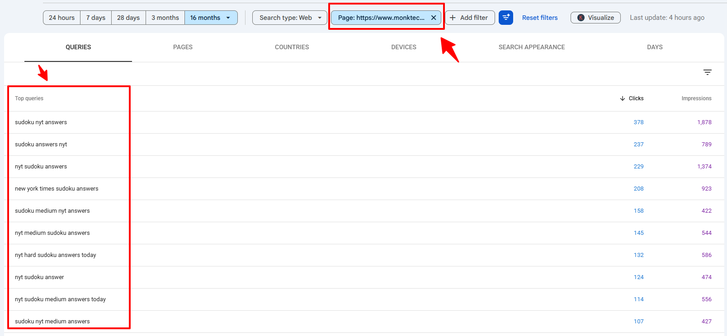
Task: Click the 556 impressions value
Action: click(707, 299)
